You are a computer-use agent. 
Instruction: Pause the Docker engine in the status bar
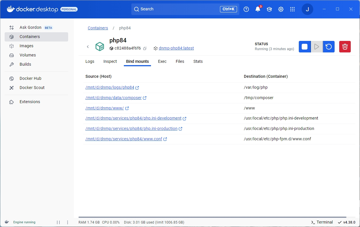pos(58,222)
